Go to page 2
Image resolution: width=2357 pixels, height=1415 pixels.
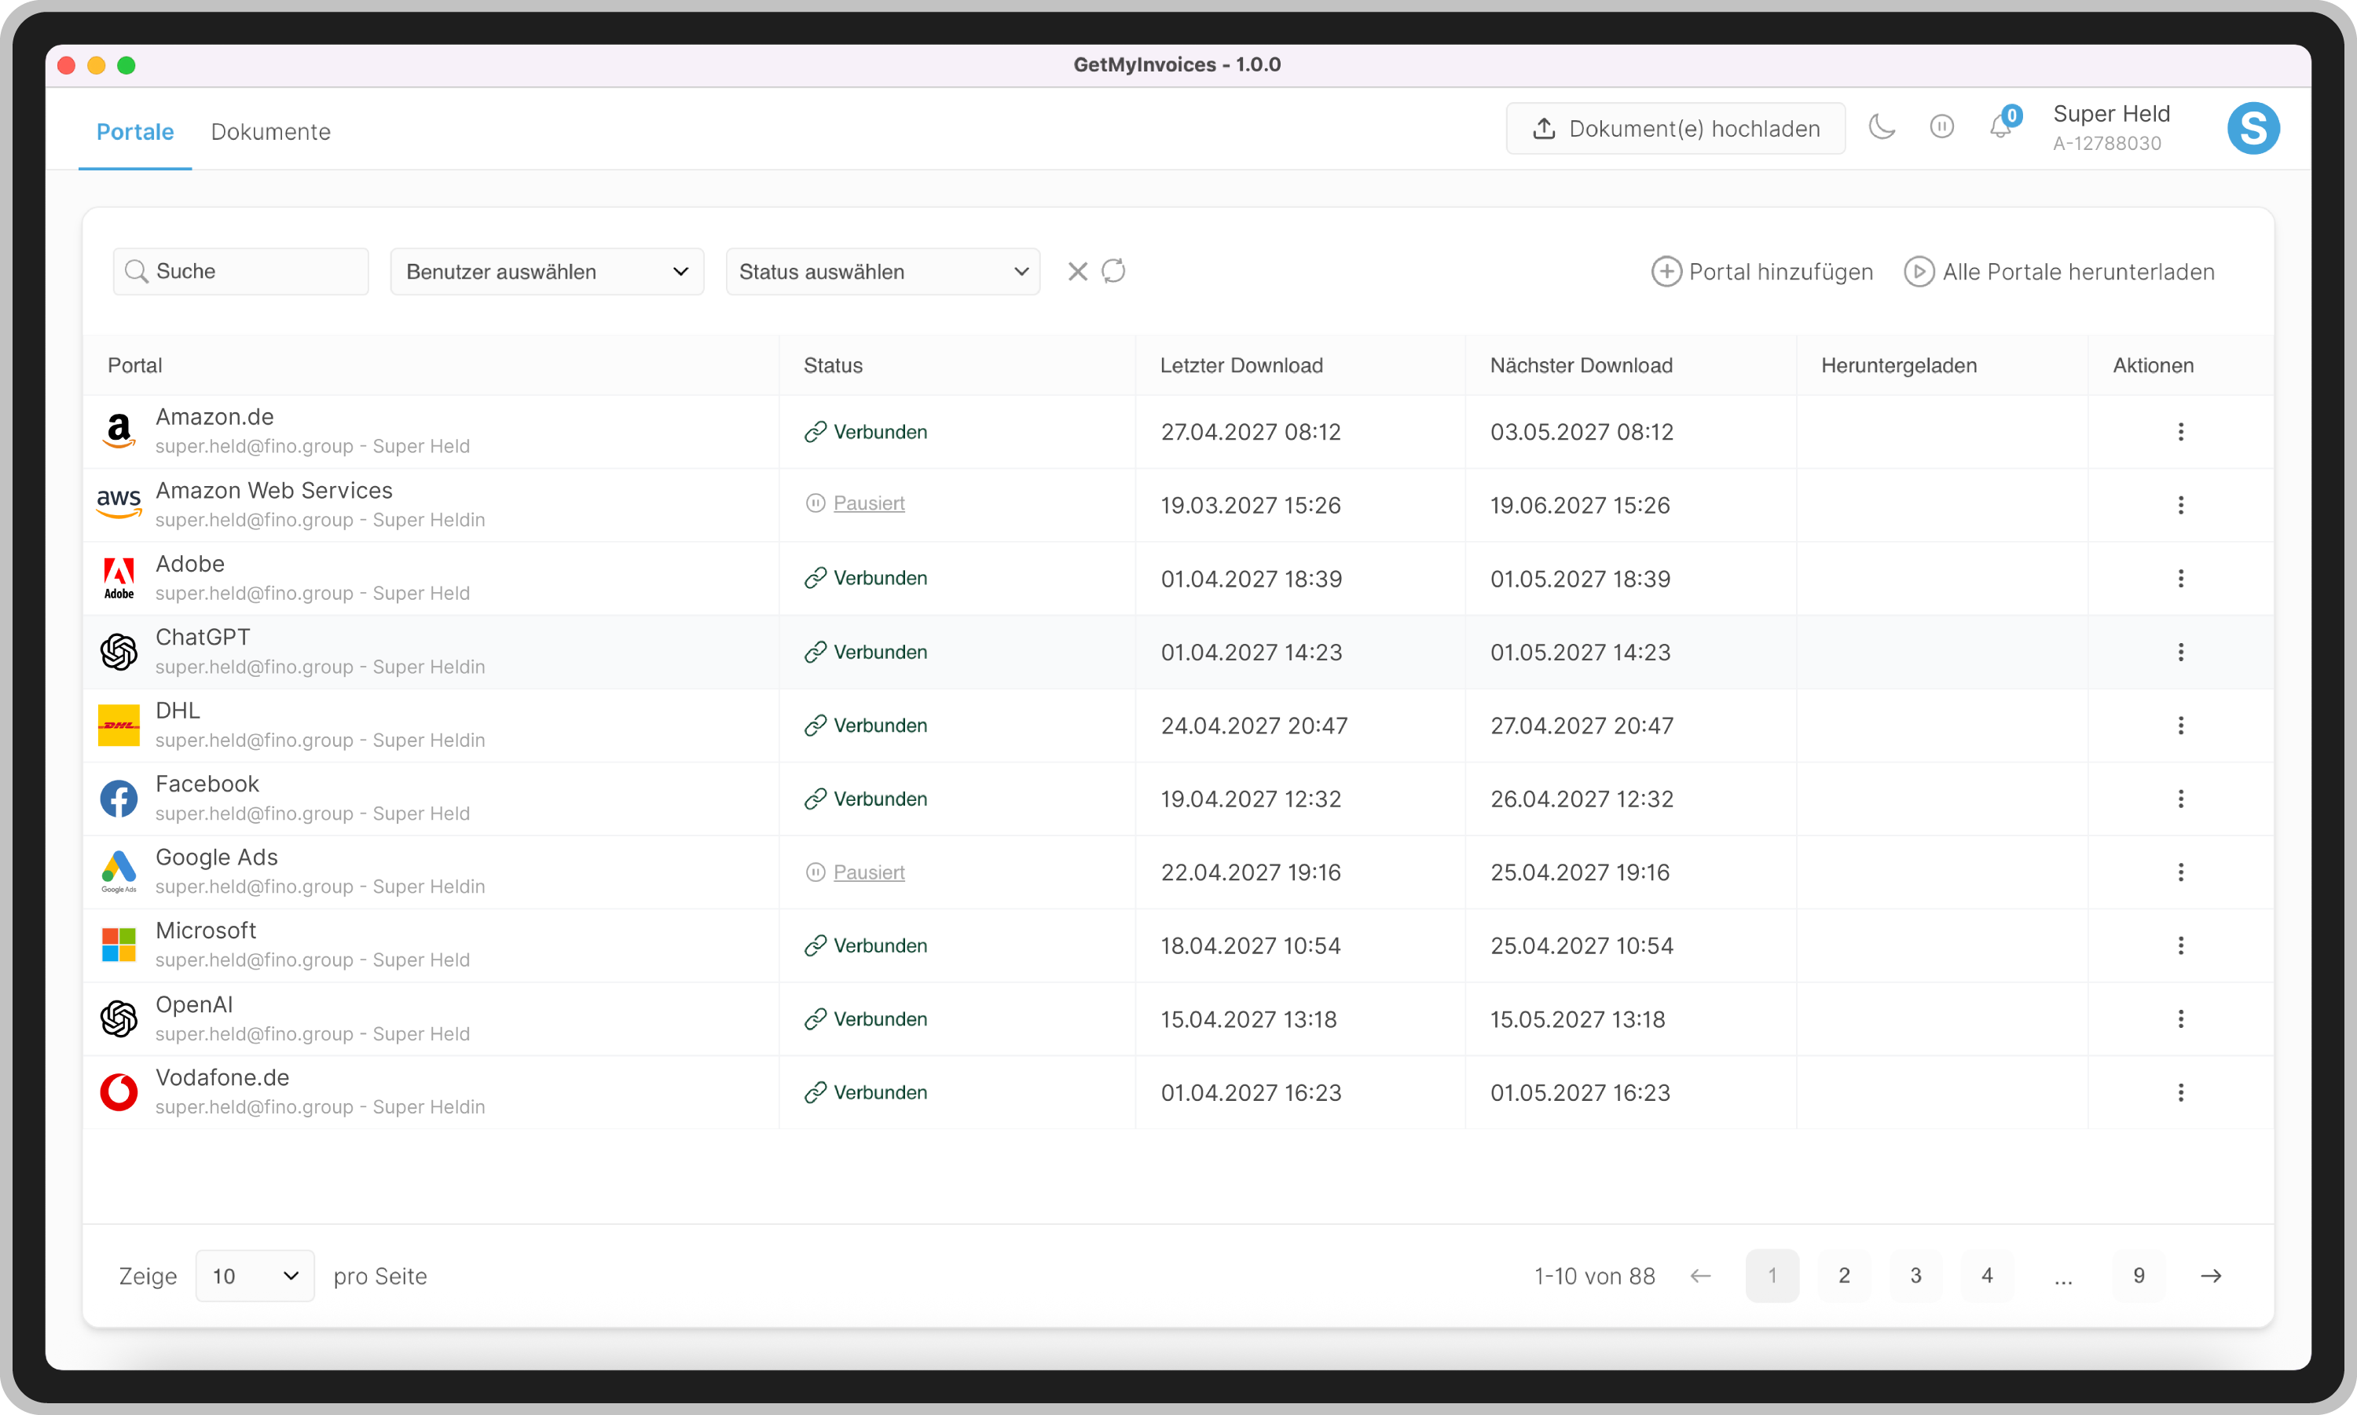[x=1844, y=1276]
